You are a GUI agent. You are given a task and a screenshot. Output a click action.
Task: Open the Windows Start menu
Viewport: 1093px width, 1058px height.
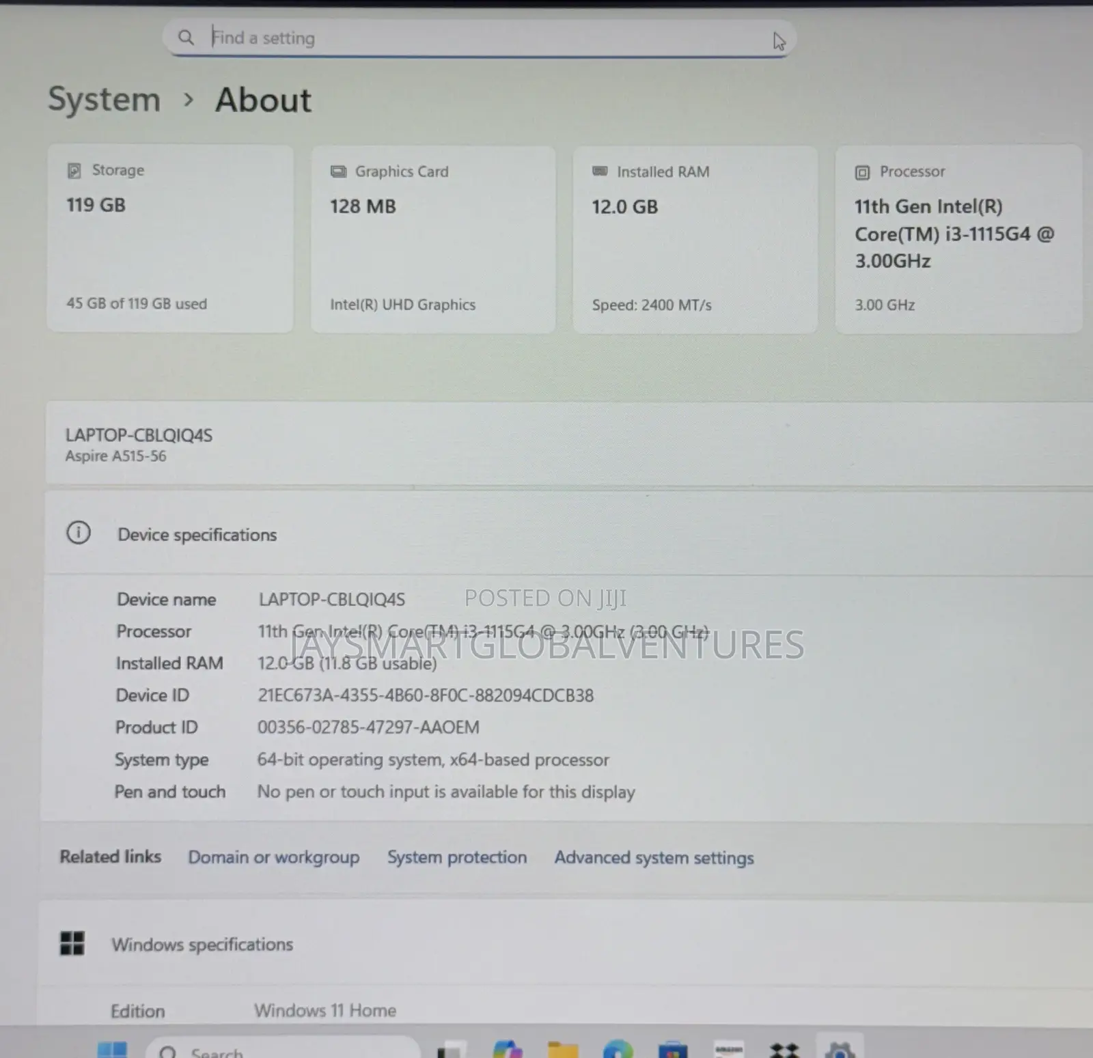[x=112, y=1050]
